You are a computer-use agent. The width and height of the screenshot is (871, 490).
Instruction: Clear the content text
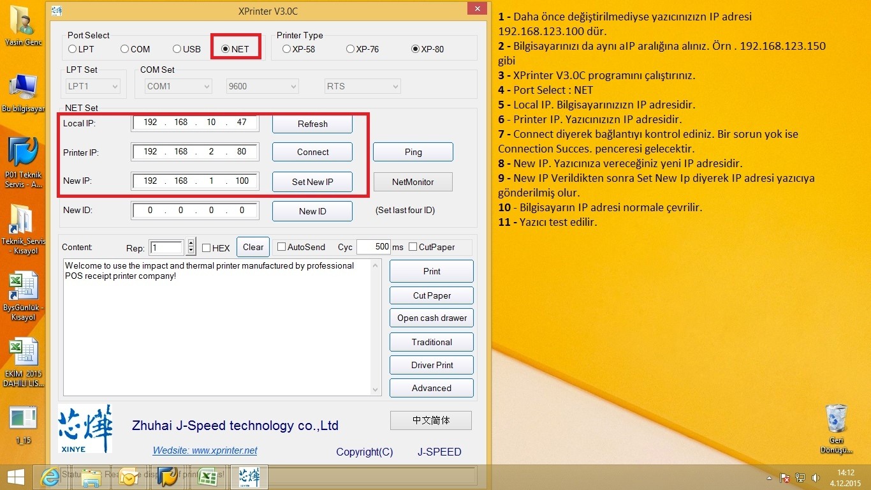click(253, 247)
